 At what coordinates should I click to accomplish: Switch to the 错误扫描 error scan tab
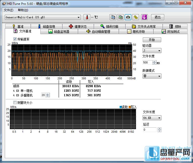(109, 27)
